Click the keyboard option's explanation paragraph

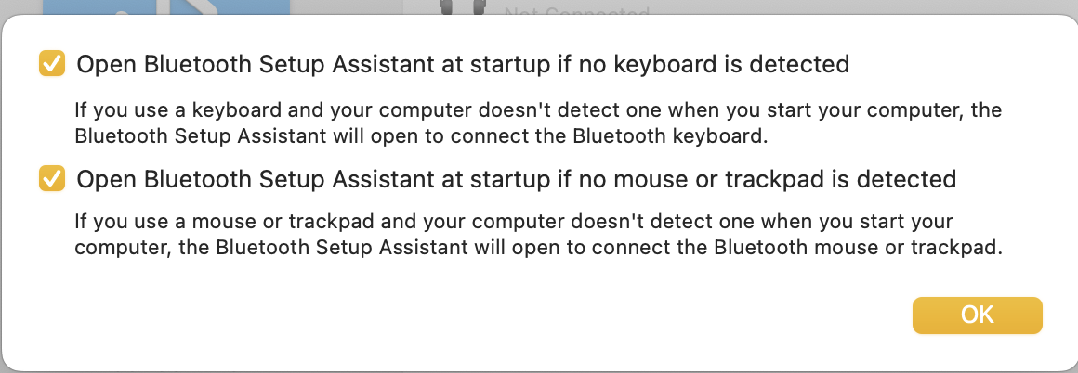click(538, 123)
